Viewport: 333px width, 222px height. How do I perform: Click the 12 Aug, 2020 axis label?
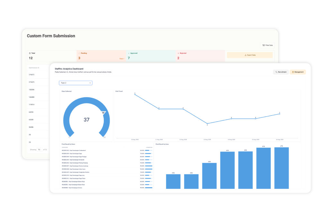coord(183,140)
